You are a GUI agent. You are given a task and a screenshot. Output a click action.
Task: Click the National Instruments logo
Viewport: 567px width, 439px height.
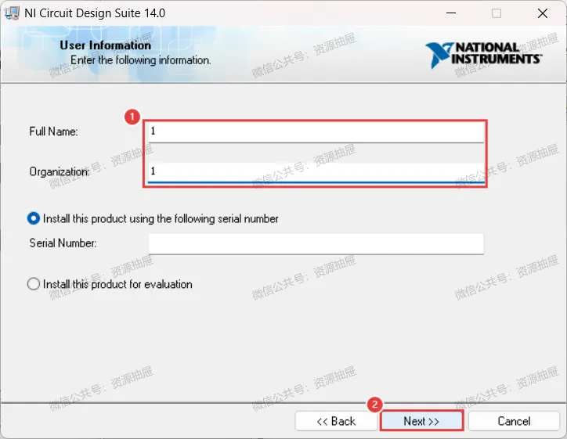[x=484, y=55]
